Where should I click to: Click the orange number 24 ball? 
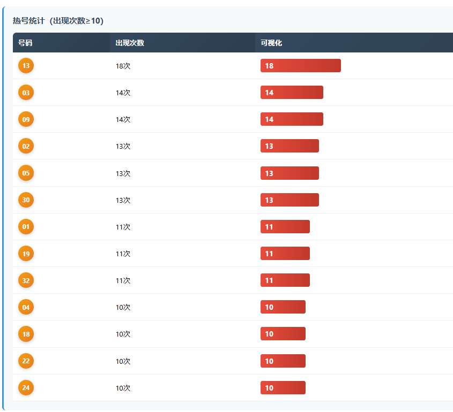(x=26, y=388)
